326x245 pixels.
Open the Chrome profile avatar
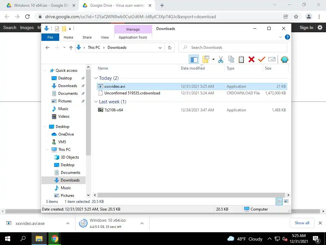(x=309, y=17)
